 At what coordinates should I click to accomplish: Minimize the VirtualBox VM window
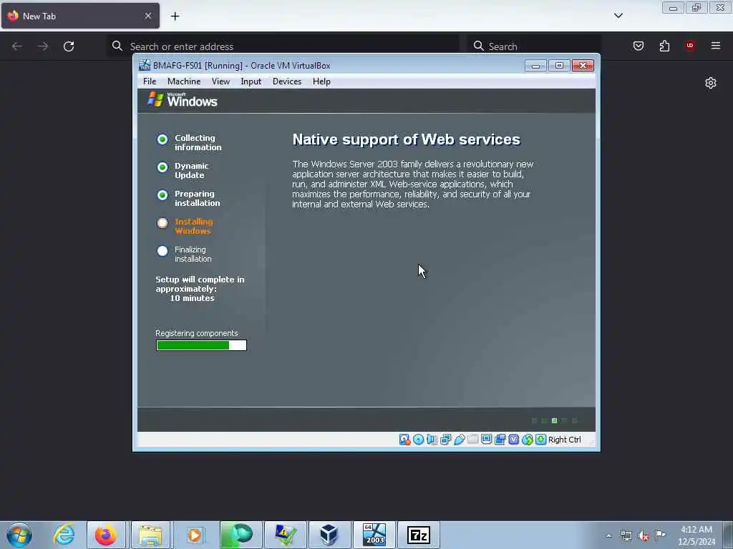click(x=535, y=65)
